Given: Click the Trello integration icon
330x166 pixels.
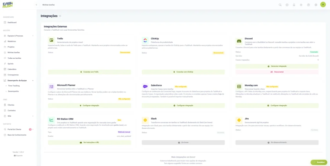Looking at the screenshot, I should pyautogui.click(x=51, y=40).
